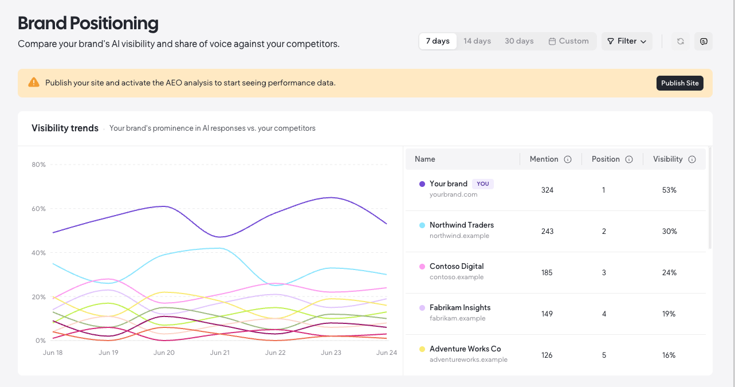Click the refresh data icon
735x387 pixels.
[680, 41]
